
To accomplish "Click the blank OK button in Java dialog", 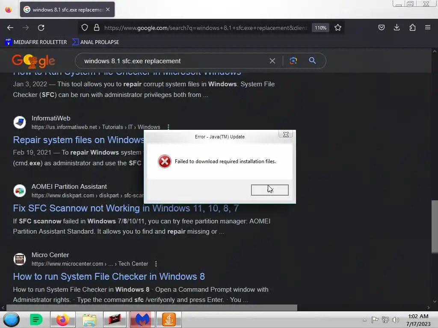I will click(270, 190).
